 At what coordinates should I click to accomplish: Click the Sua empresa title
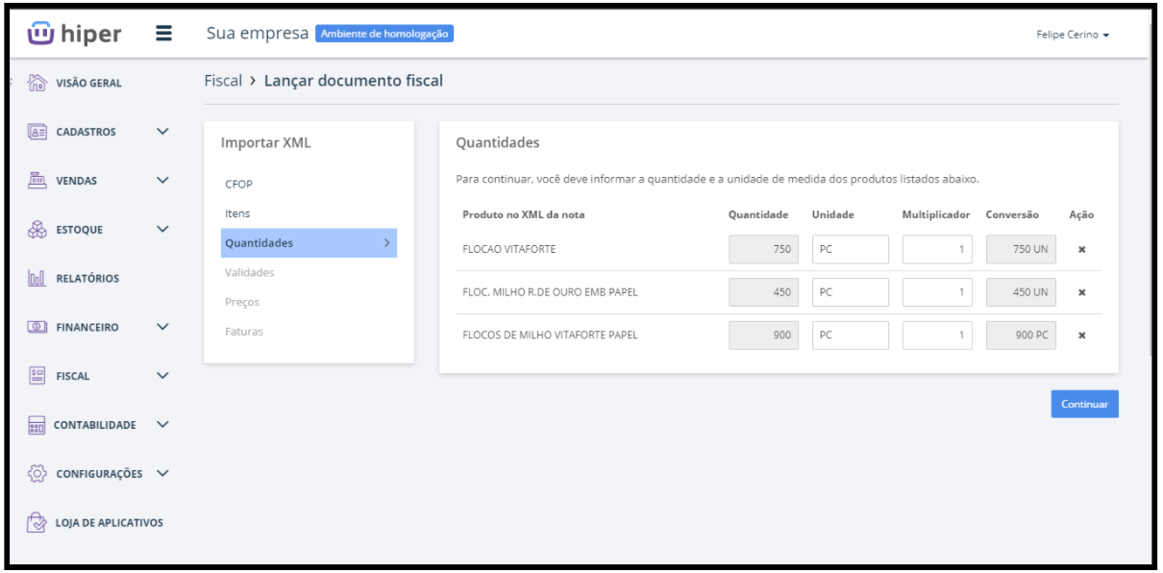[256, 35]
